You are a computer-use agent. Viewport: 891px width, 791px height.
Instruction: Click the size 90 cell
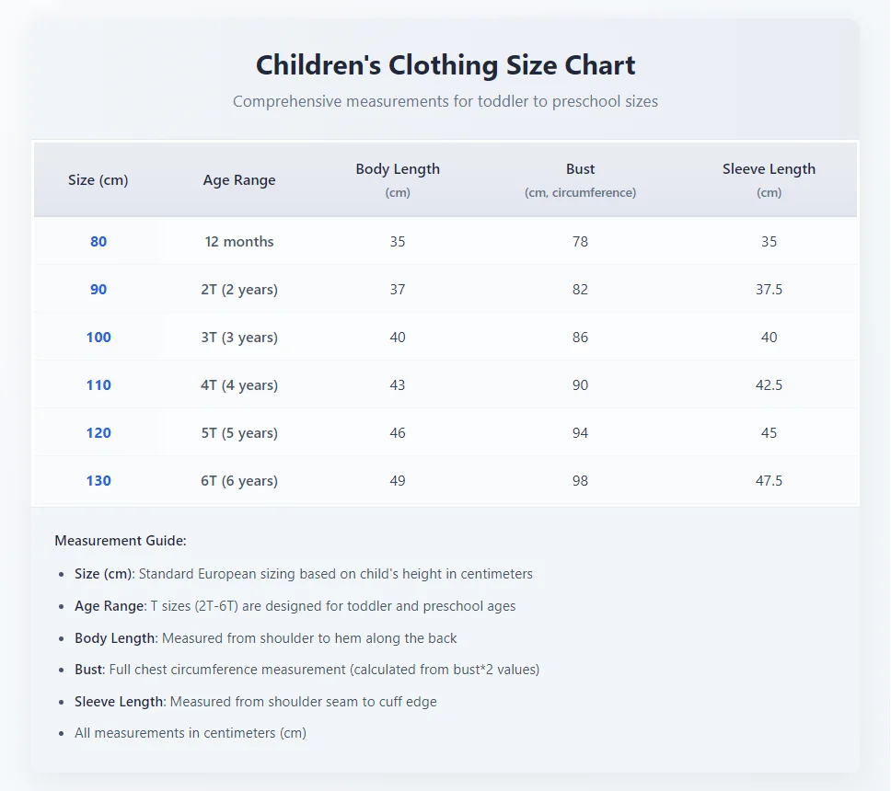(x=98, y=290)
